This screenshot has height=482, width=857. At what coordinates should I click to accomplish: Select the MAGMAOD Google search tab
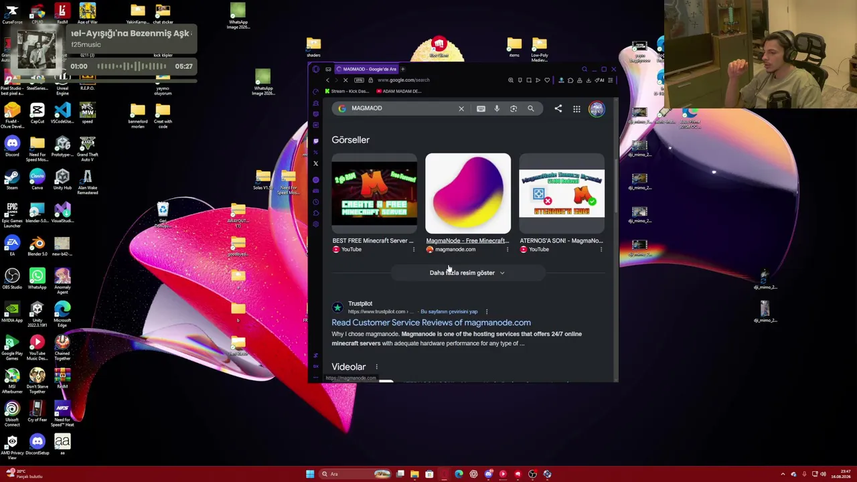coord(366,69)
